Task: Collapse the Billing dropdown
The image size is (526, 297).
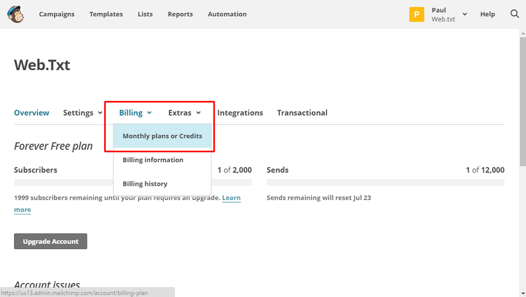Action: tap(135, 113)
